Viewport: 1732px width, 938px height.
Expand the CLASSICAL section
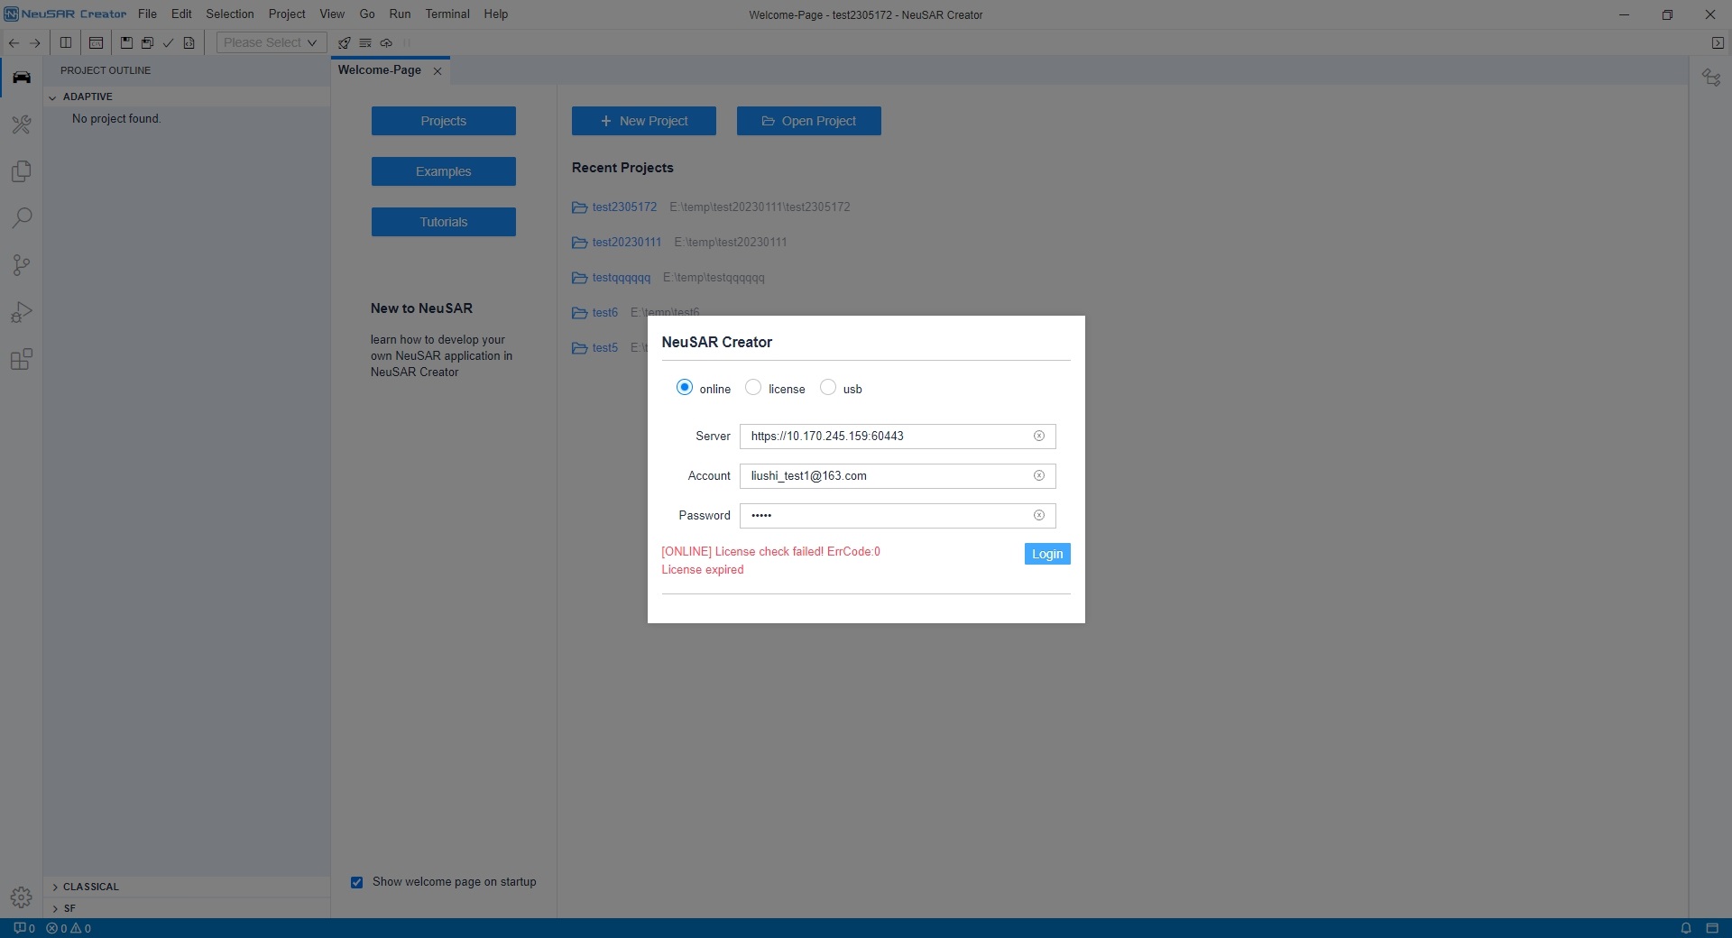[x=90, y=887]
